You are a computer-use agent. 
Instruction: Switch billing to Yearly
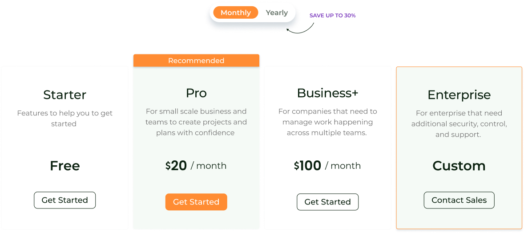click(x=277, y=12)
